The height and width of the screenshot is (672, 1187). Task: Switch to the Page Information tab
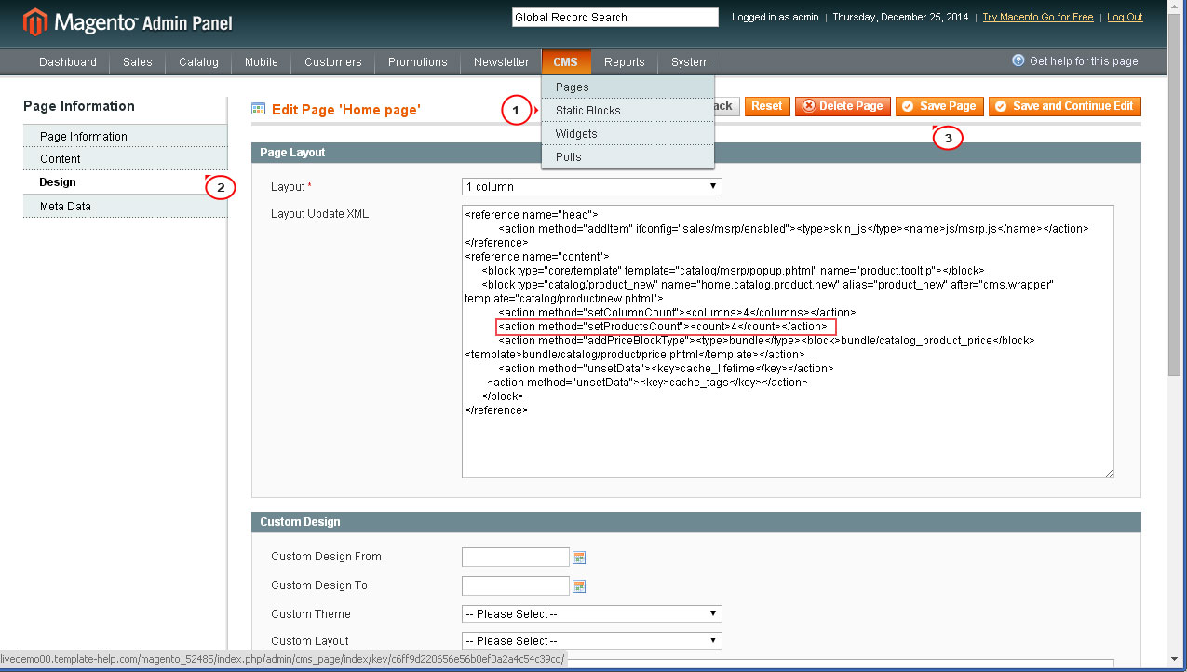tap(125, 136)
